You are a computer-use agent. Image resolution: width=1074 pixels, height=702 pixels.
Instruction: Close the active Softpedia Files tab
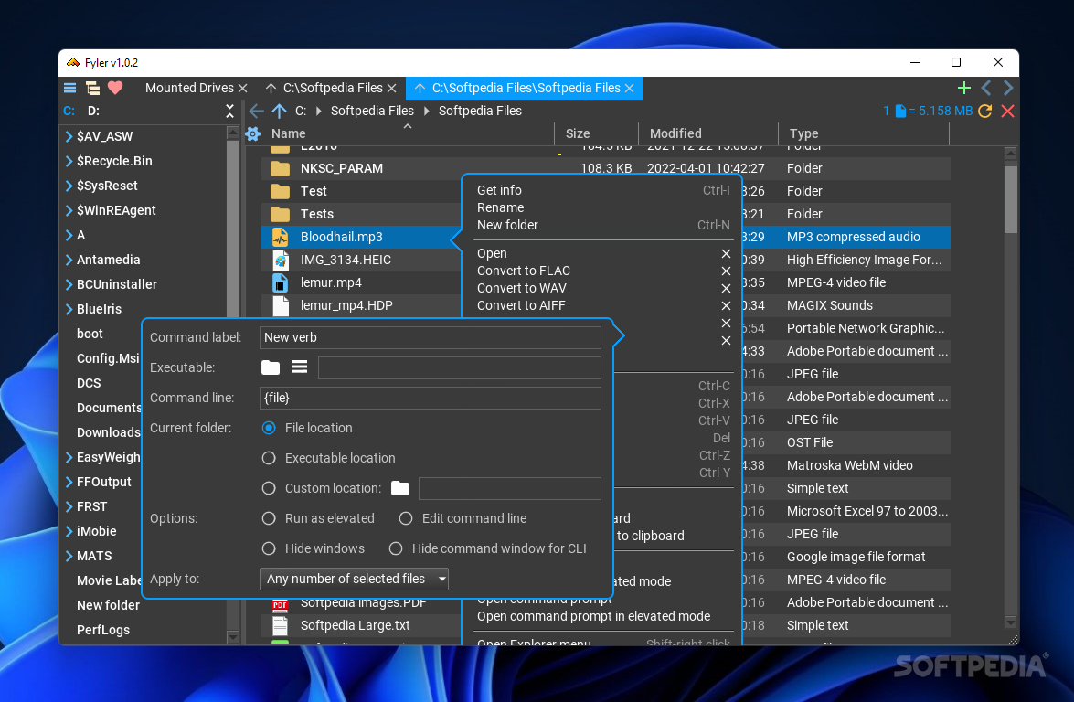coord(630,89)
